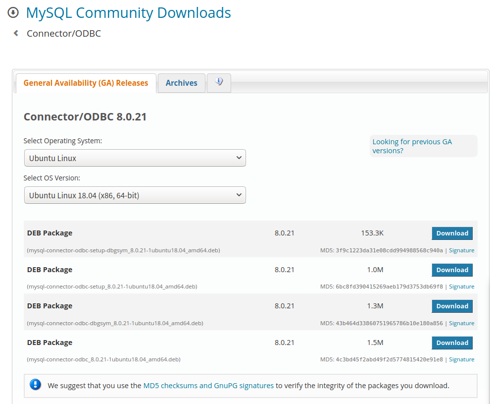This screenshot has height=404, width=490.
Task: Open the Select Operating System dropdown
Action: 135,158
